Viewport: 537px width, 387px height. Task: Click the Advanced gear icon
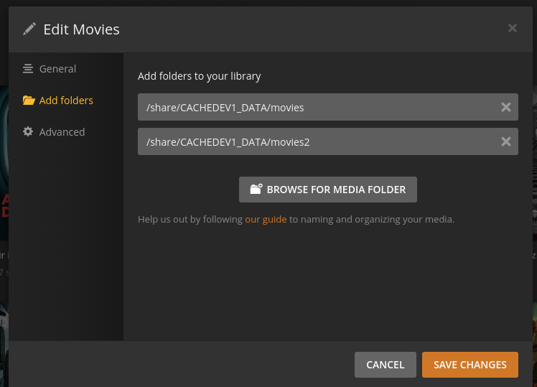click(28, 132)
